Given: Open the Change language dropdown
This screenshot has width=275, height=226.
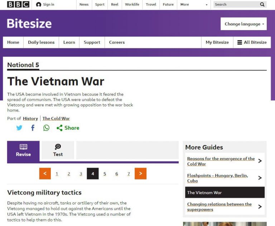Looking at the screenshot, I should (x=243, y=24).
